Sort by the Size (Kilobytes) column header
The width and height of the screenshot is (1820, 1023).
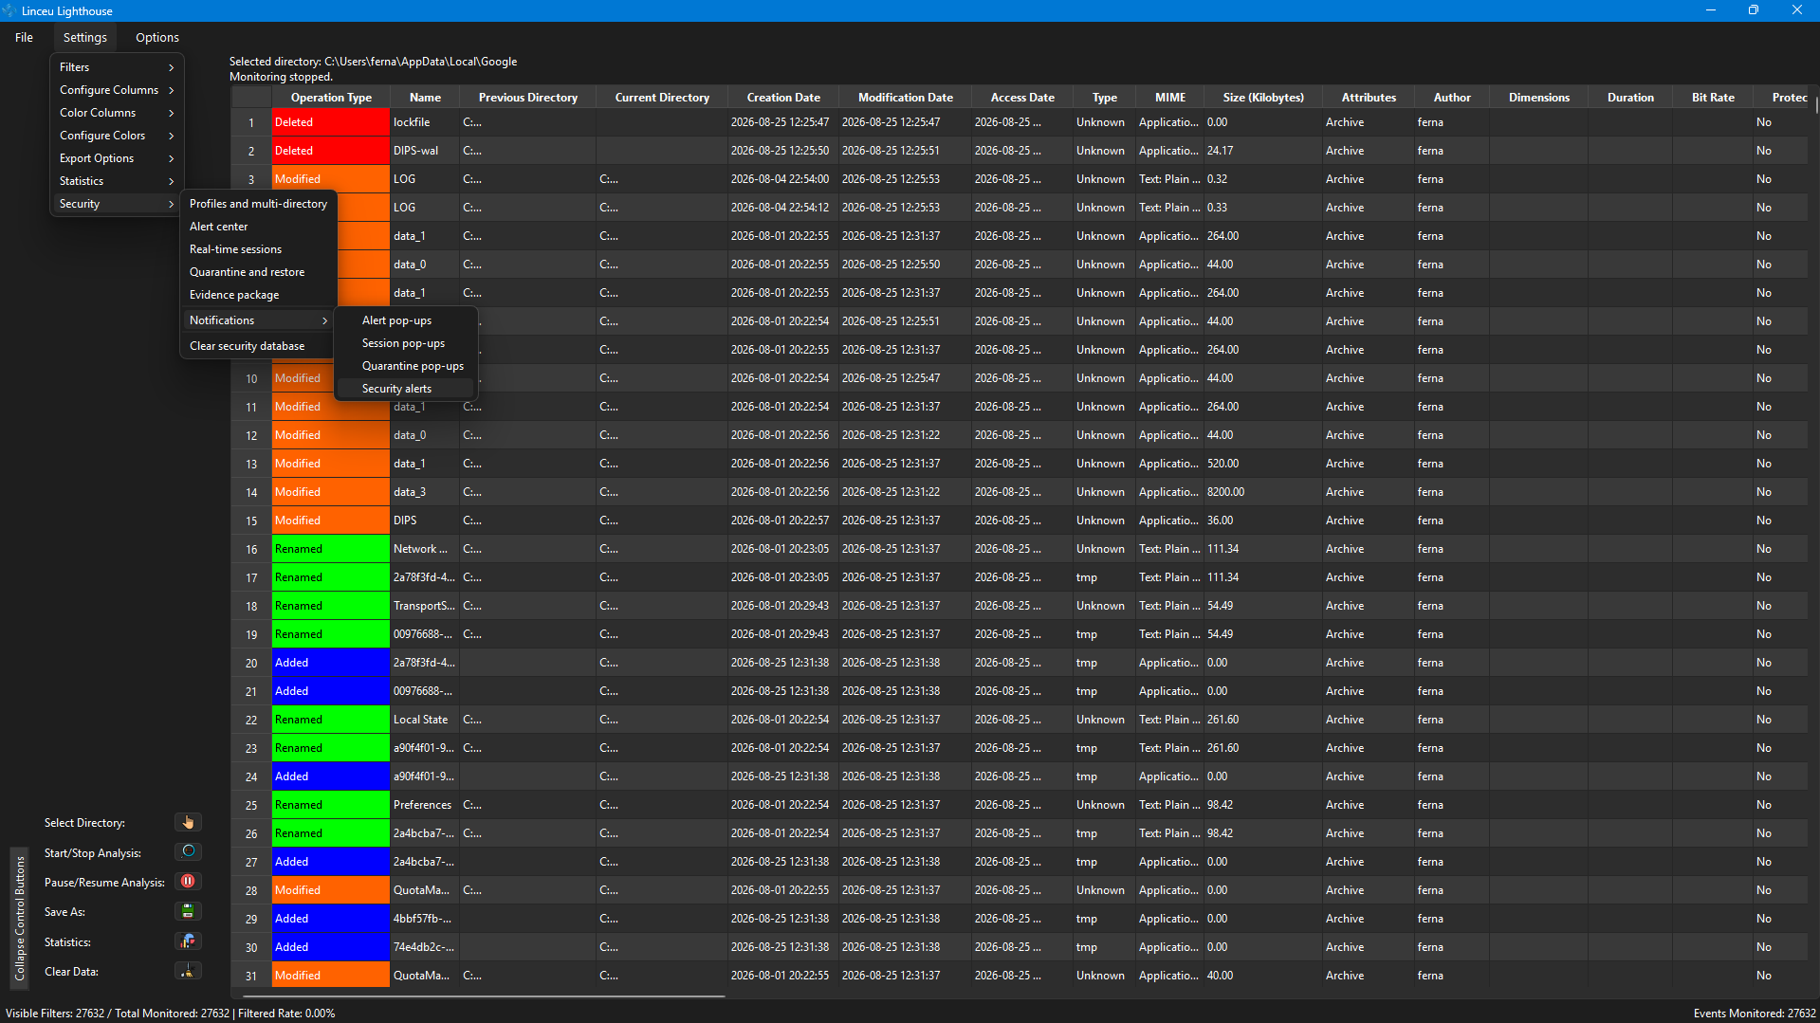pos(1263,98)
